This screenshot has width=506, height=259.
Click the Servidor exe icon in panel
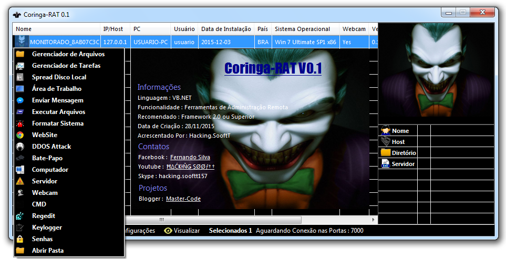(385, 163)
